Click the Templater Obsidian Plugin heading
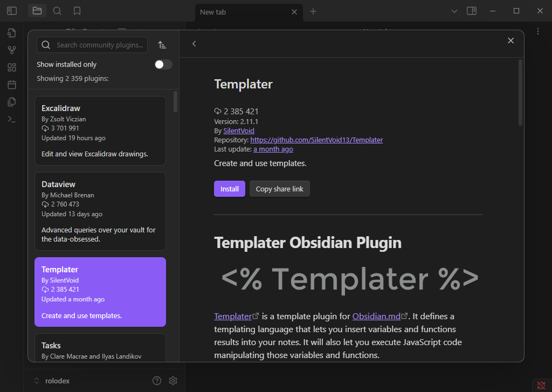Viewport: 552px width, 392px height. click(x=308, y=243)
